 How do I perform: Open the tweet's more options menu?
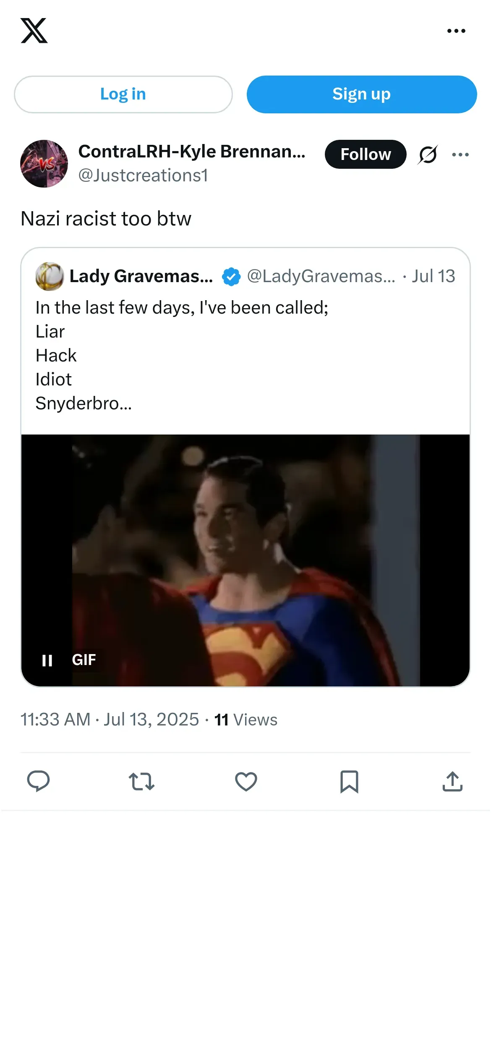[460, 154]
